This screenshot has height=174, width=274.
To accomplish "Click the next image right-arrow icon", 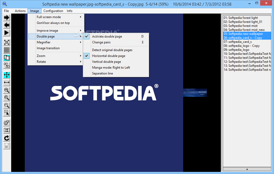I will [x=7, y=18].
